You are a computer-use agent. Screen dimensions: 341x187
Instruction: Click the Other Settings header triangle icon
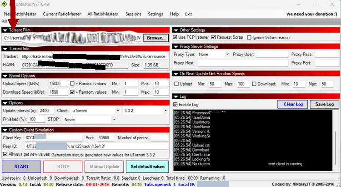tap(176, 30)
